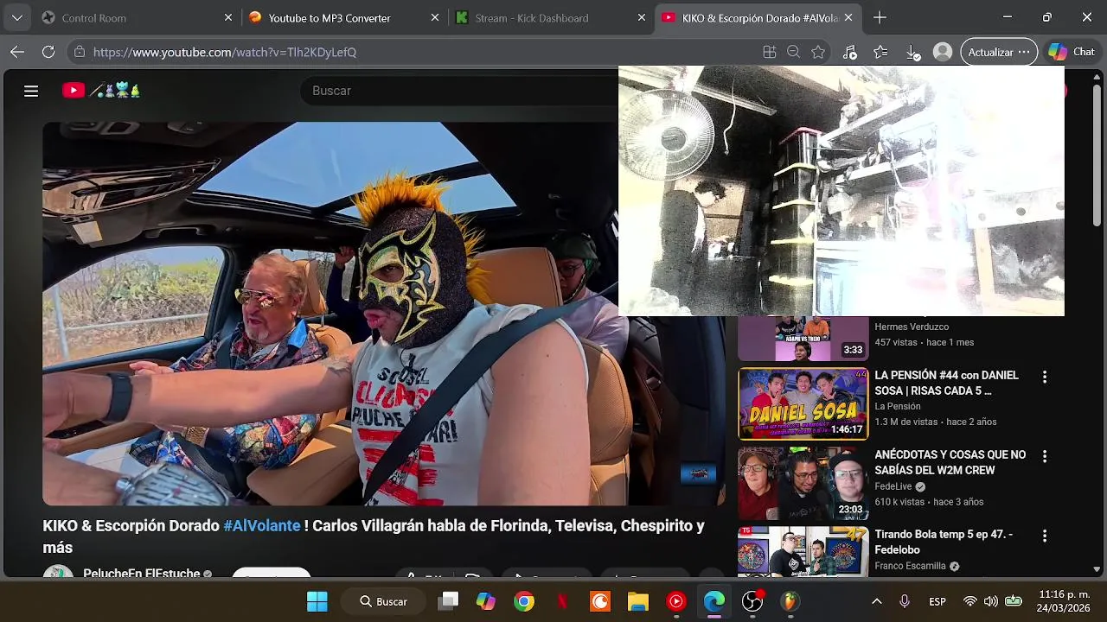Open LA PENSIÓN #44 video title

[946, 383]
